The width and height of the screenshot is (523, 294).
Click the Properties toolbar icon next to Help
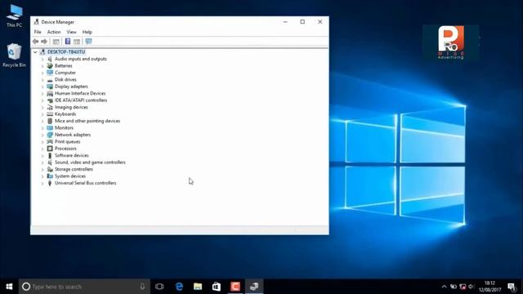pos(77,42)
